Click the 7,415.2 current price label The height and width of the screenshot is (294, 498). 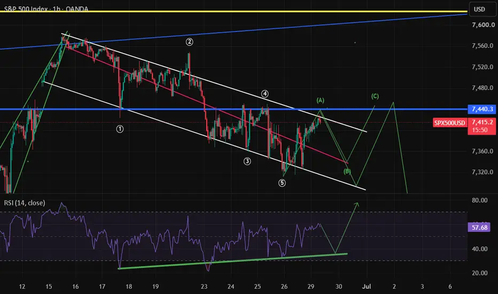point(482,122)
